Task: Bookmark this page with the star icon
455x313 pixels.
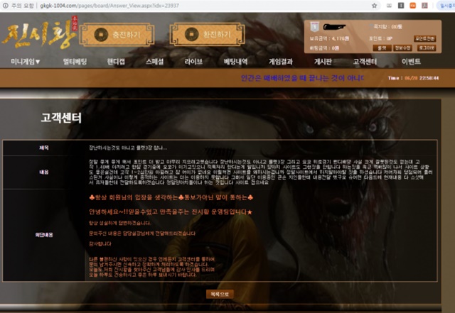Action: (375, 6)
